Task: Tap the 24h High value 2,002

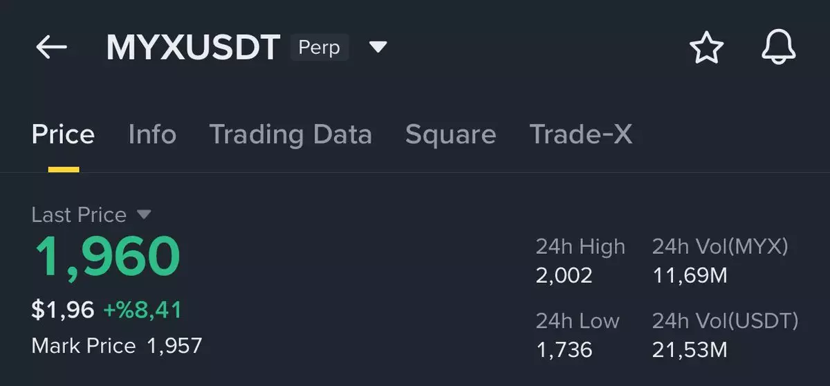Action: [x=564, y=276]
